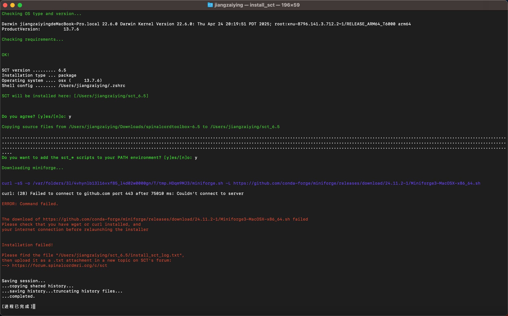Open the forum.spinalcordmri.org/c/sct link
This screenshot has height=316, width=508.
60,266
